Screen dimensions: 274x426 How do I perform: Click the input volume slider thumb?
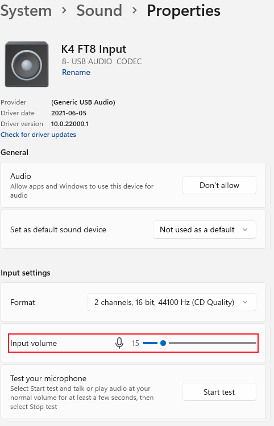coord(163,343)
